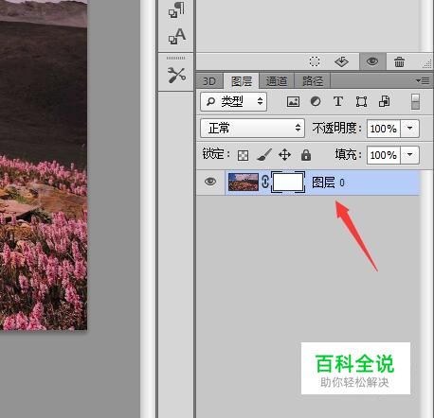Select the white layer mask thumbnail

[x=288, y=182]
